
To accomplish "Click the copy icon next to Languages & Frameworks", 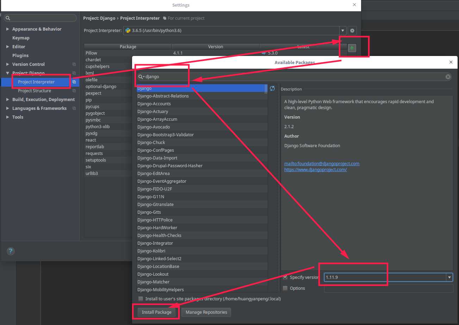I will pos(74,108).
